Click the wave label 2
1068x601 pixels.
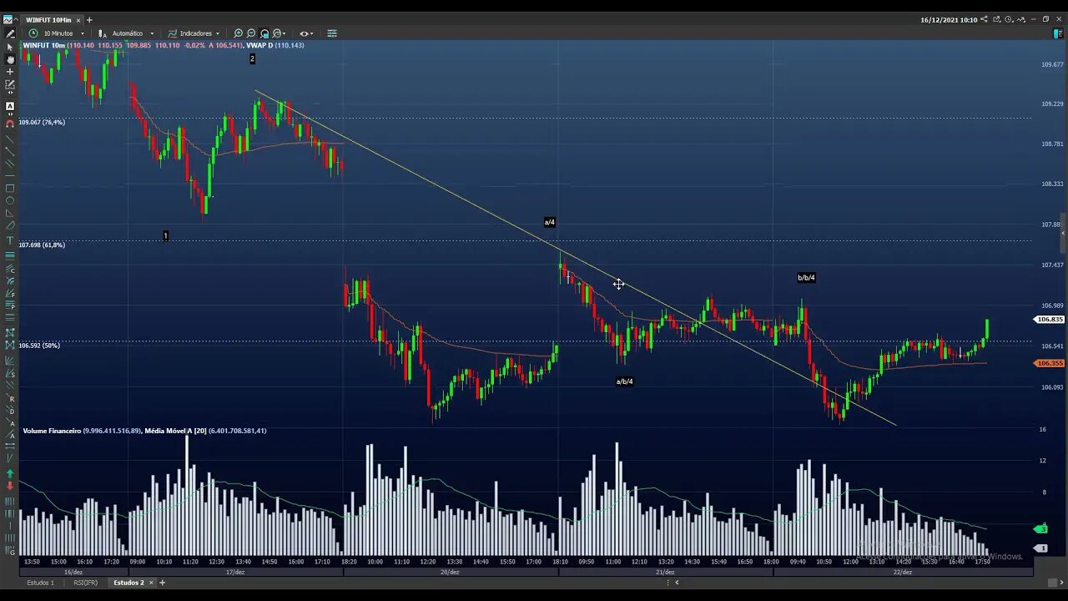[x=252, y=58]
